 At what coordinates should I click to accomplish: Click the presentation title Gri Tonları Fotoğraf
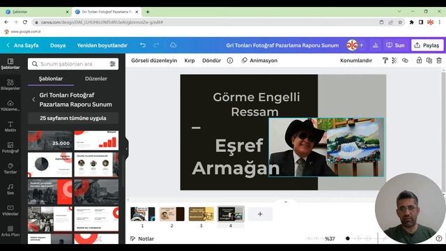point(282,45)
